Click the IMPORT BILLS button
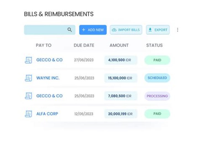Image resolution: width=199 pixels, height=145 pixels. [126, 30]
